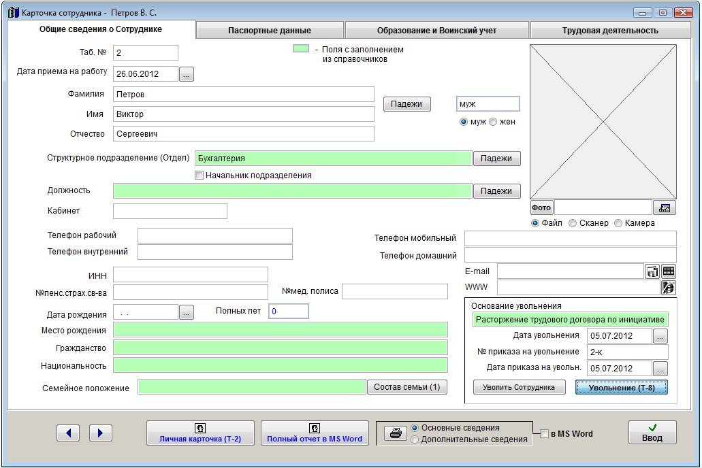This screenshot has width=702, height=468.
Task: Click the Состав семьи (1) button
Action: [x=407, y=387]
